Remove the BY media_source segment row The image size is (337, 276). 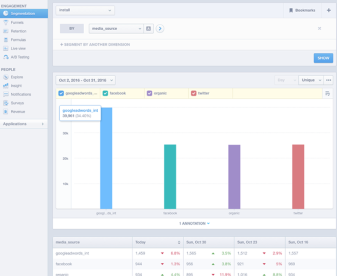tap(319, 28)
